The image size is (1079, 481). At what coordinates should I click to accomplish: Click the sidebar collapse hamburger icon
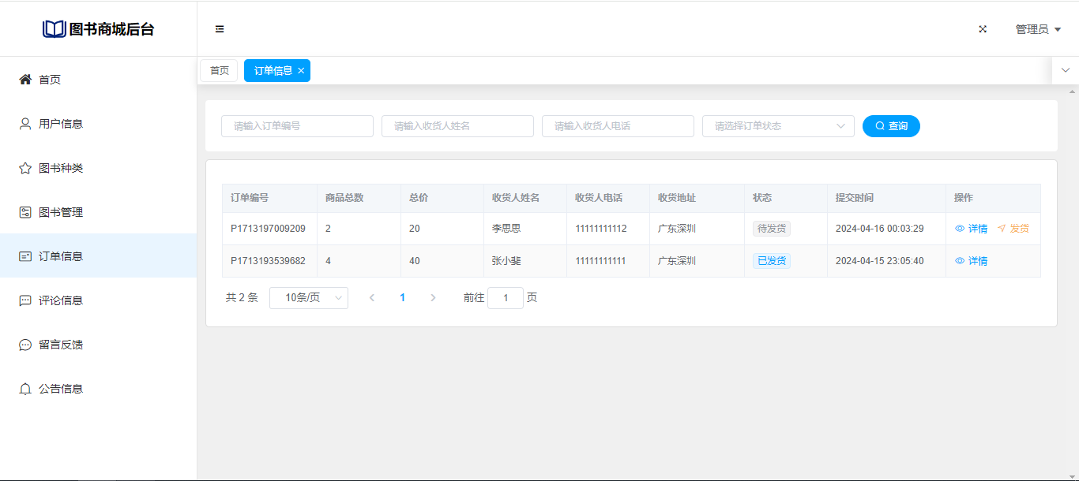(x=220, y=29)
